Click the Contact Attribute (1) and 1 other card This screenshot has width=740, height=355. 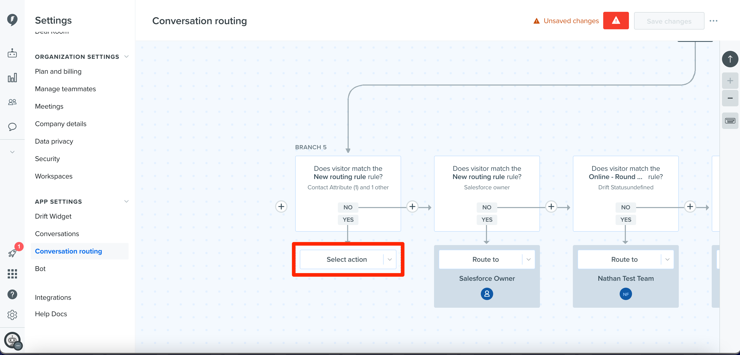pos(348,194)
